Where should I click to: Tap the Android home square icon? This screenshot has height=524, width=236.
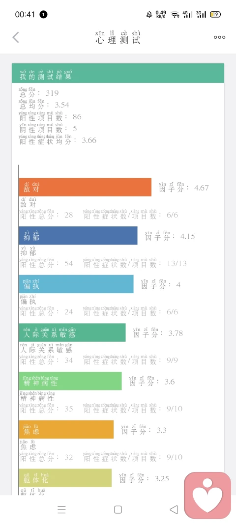click(x=118, y=509)
